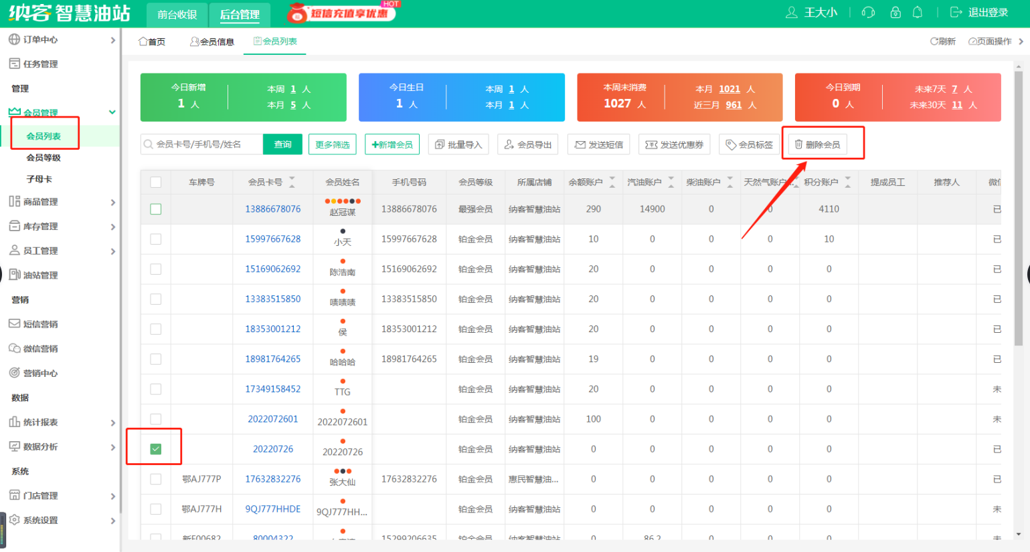
Task: Check the row for card 13383515850
Action: click(156, 299)
